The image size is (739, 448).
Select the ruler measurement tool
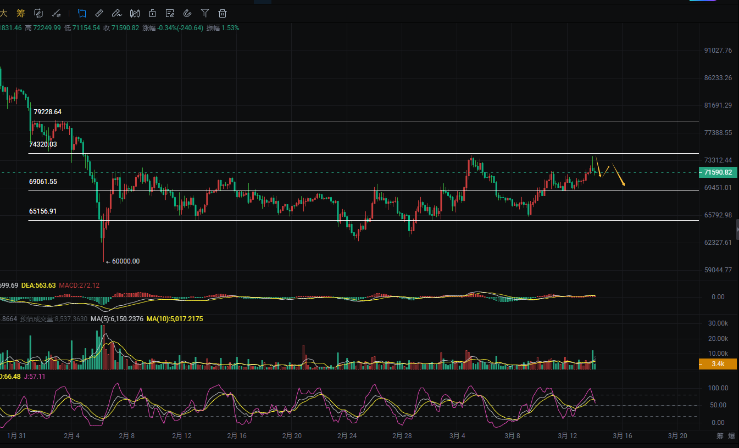coord(99,13)
